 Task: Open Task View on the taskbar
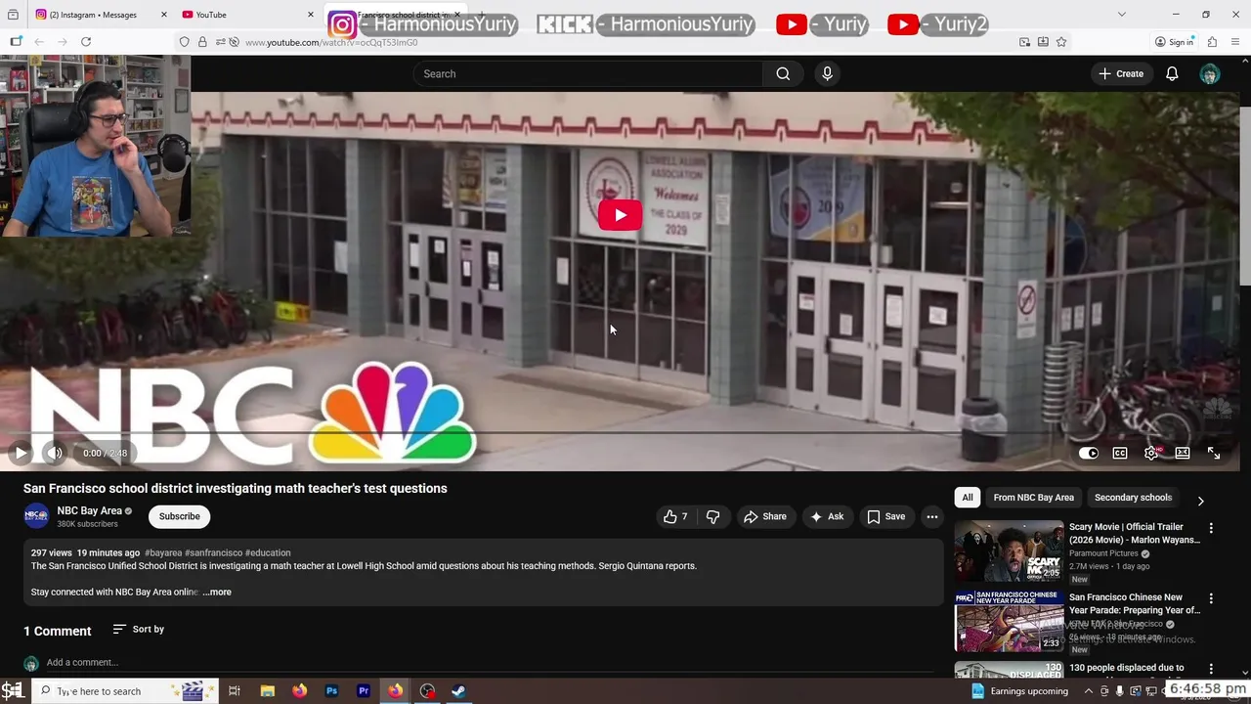click(x=235, y=691)
